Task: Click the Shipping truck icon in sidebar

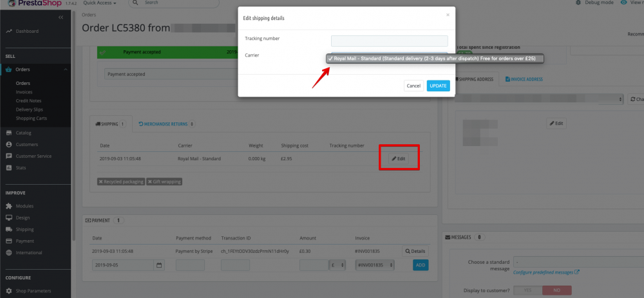Action: [x=8, y=229]
